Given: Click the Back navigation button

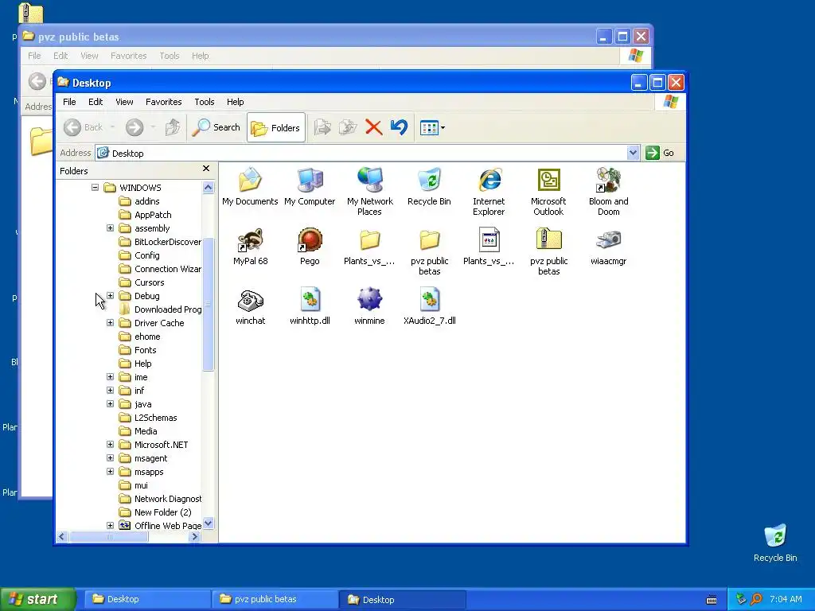Looking at the screenshot, I should coord(83,127).
